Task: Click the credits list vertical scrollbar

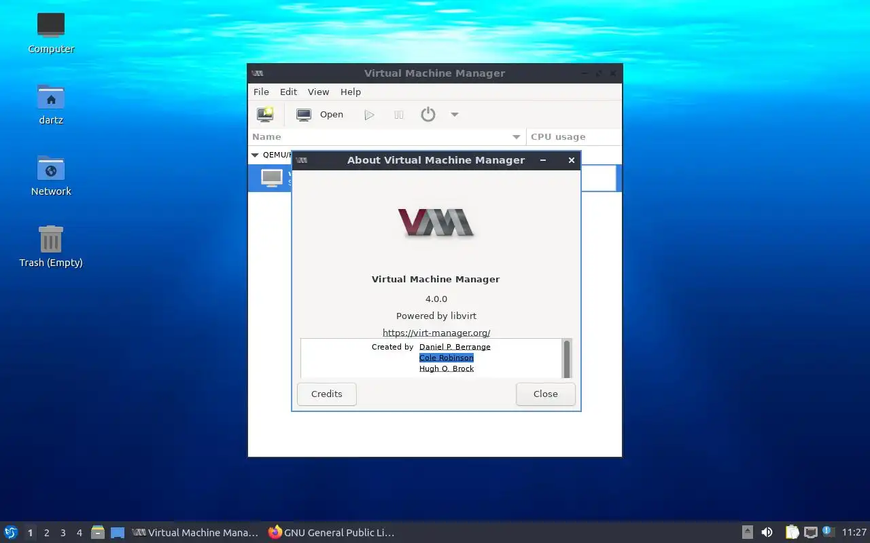Action: coord(567,358)
